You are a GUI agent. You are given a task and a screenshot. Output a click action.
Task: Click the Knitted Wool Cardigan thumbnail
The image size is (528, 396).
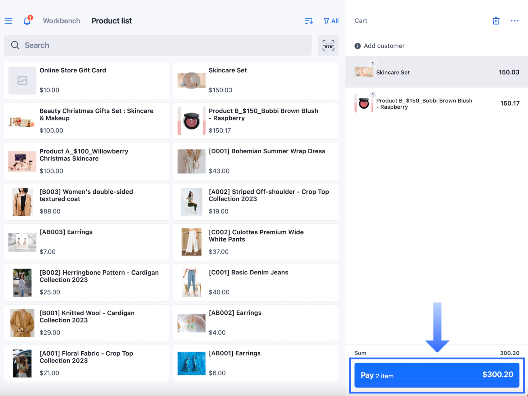click(22, 323)
